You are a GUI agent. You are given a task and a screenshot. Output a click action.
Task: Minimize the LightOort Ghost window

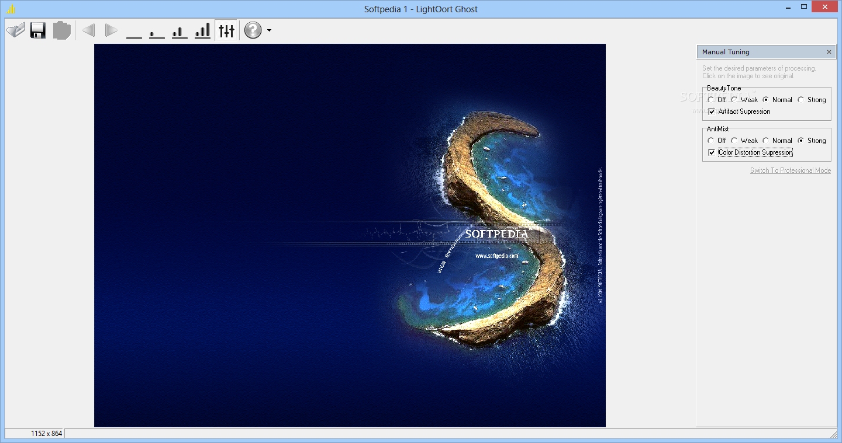pyautogui.click(x=788, y=6)
